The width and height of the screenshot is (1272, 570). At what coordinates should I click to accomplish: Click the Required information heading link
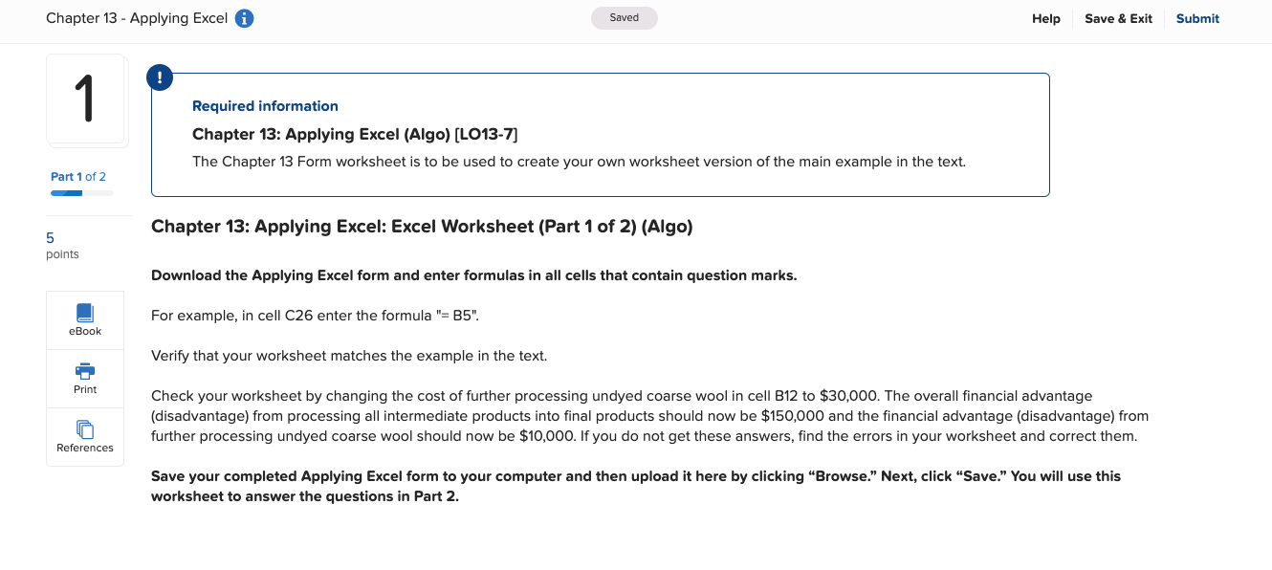click(265, 105)
